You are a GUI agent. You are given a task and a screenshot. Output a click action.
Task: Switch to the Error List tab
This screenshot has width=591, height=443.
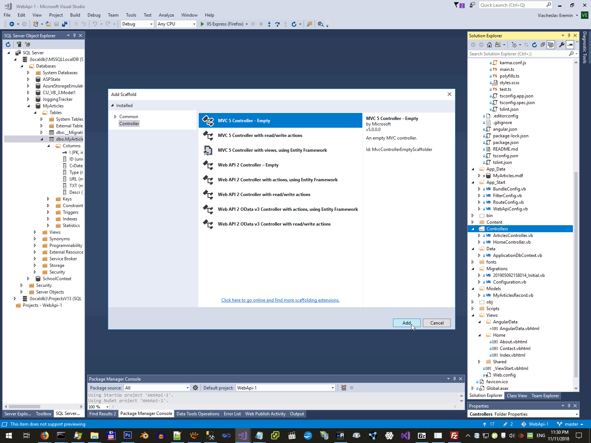(232, 414)
